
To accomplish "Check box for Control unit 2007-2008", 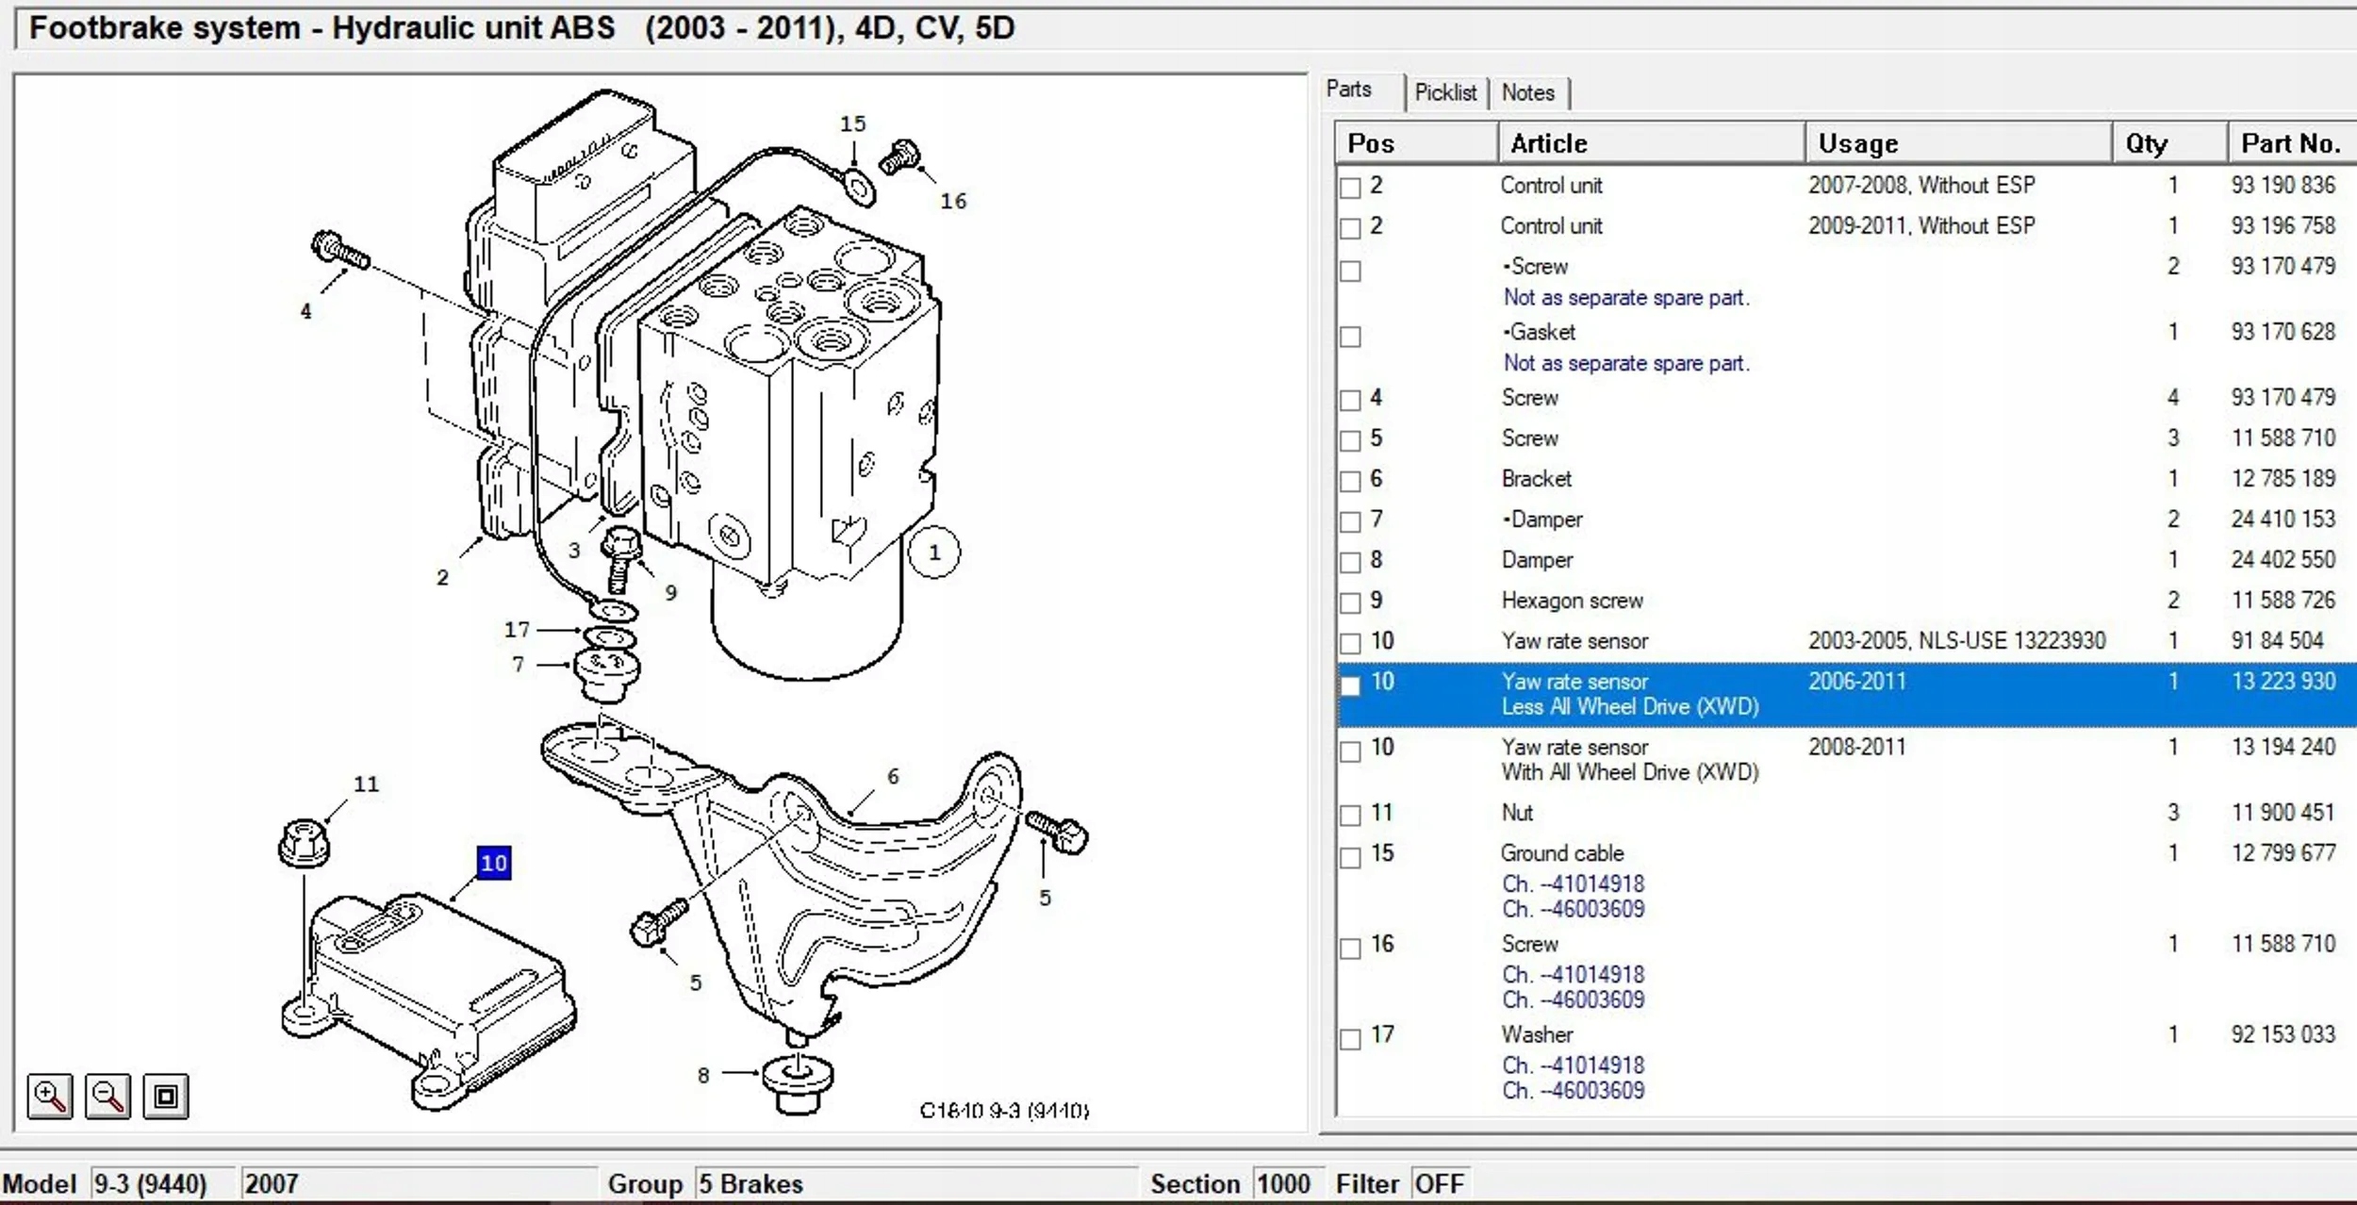I will [x=1350, y=188].
